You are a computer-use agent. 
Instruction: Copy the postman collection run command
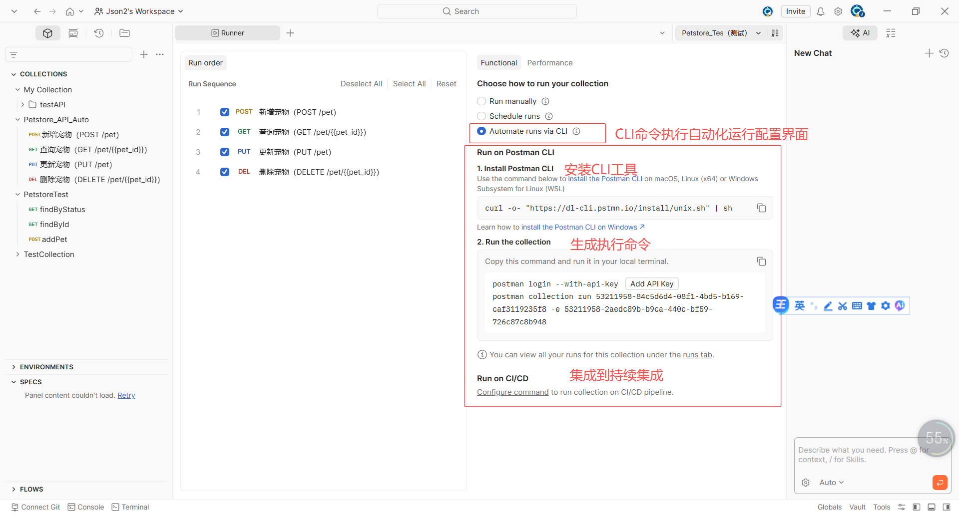761,261
